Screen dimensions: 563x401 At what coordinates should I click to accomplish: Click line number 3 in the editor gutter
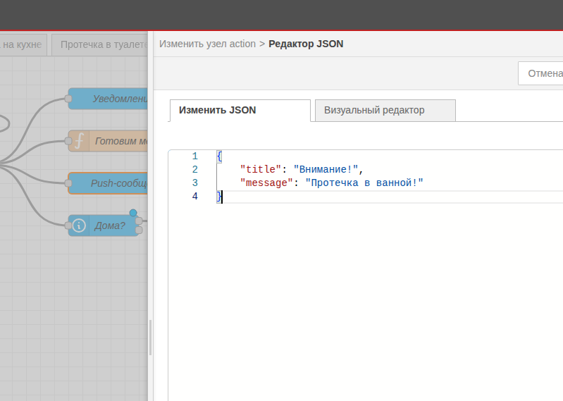click(x=194, y=183)
